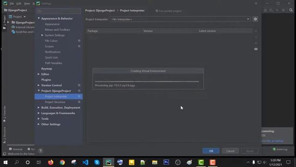Screen dimensions: 296x167
Task: Open Path Variables settings
Action: click(x=54, y=63)
